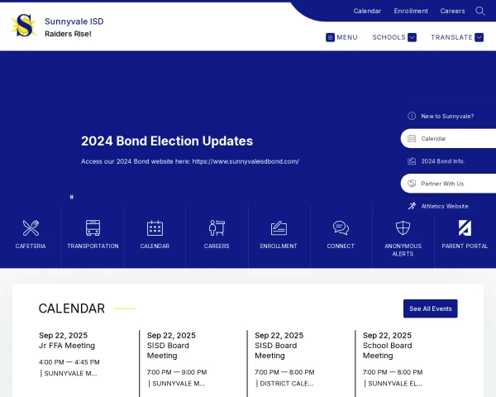496x397 pixels.
Task: Pause the hero slideshow control
Action: click(72, 197)
